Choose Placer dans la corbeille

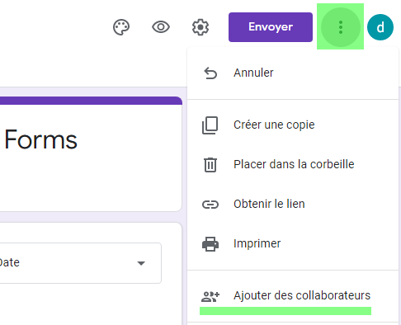pos(293,164)
